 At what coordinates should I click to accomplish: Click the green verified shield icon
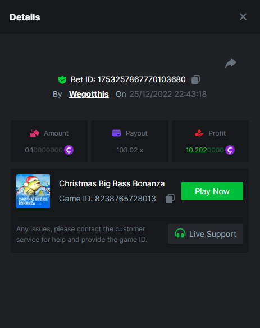tap(62, 80)
